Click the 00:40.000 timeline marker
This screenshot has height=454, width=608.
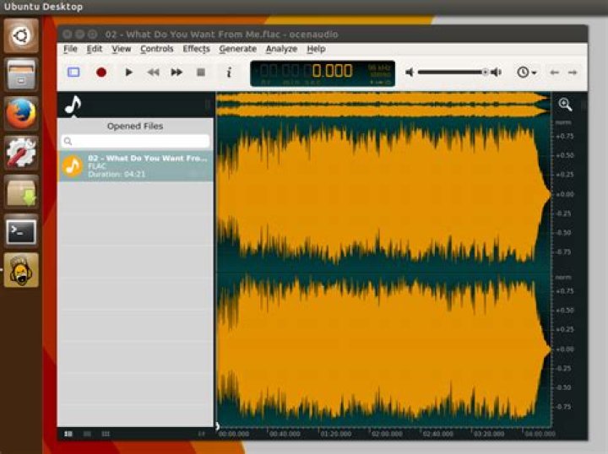coord(285,434)
